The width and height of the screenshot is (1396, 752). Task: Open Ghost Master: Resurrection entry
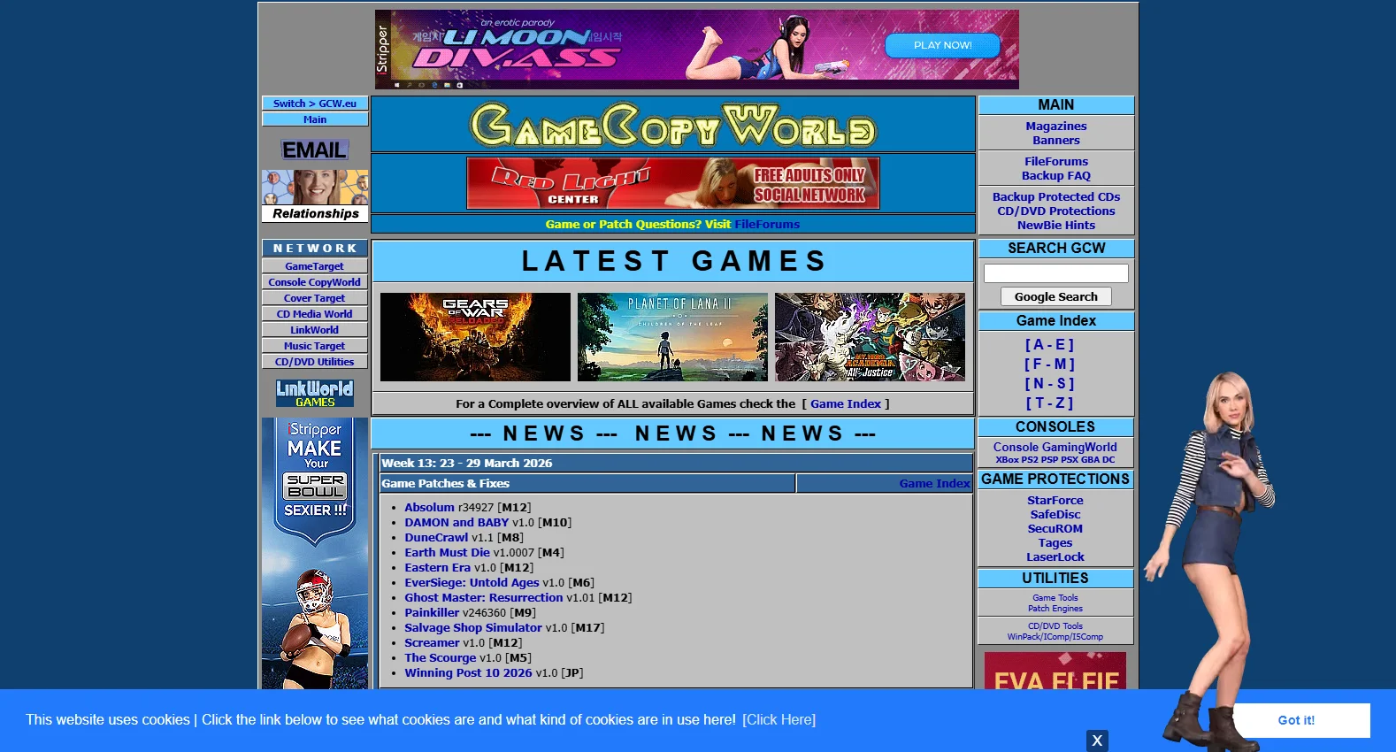pos(483,598)
